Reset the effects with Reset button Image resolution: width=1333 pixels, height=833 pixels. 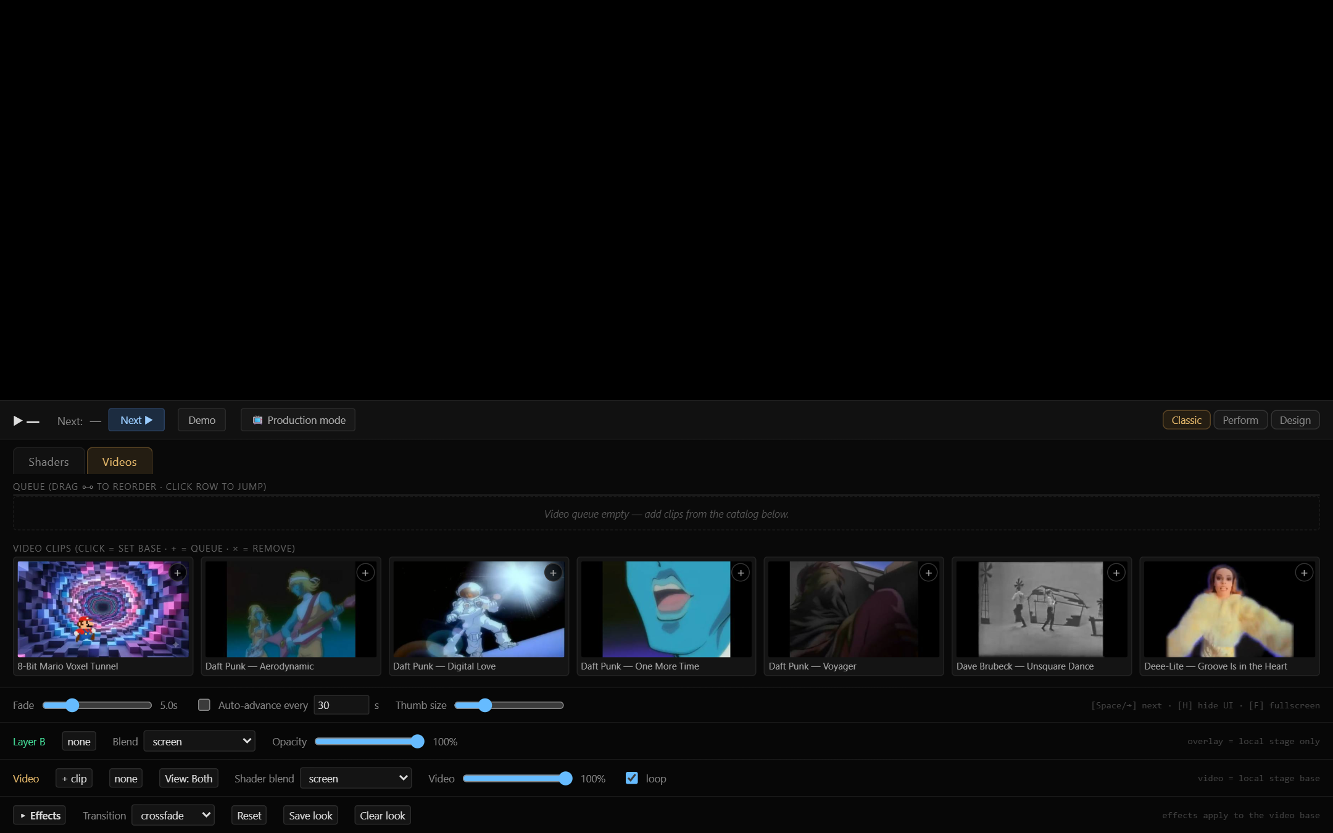pos(249,815)
